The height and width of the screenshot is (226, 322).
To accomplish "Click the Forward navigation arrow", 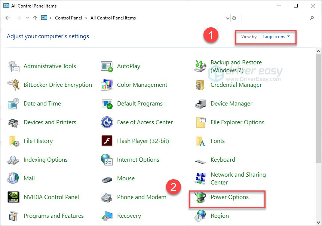I will click(x=18, y=18).
